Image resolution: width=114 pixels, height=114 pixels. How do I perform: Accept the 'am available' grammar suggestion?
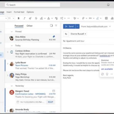[107, 69]
